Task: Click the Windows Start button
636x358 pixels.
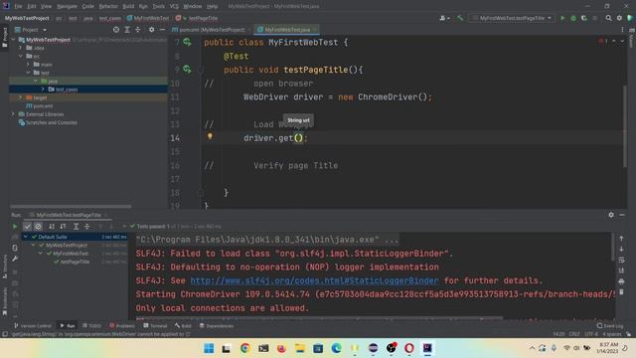Action: [209, 348]
